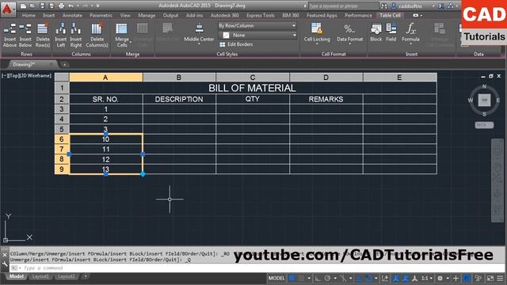Click the BILL OF MATERIAL title cell

click(x=253, y=88)
